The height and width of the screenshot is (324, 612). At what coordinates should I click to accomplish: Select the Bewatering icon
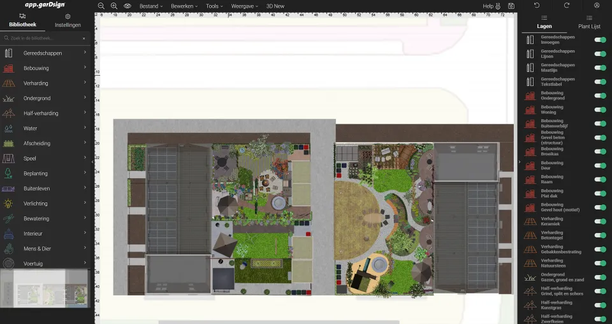pos(8,219)
